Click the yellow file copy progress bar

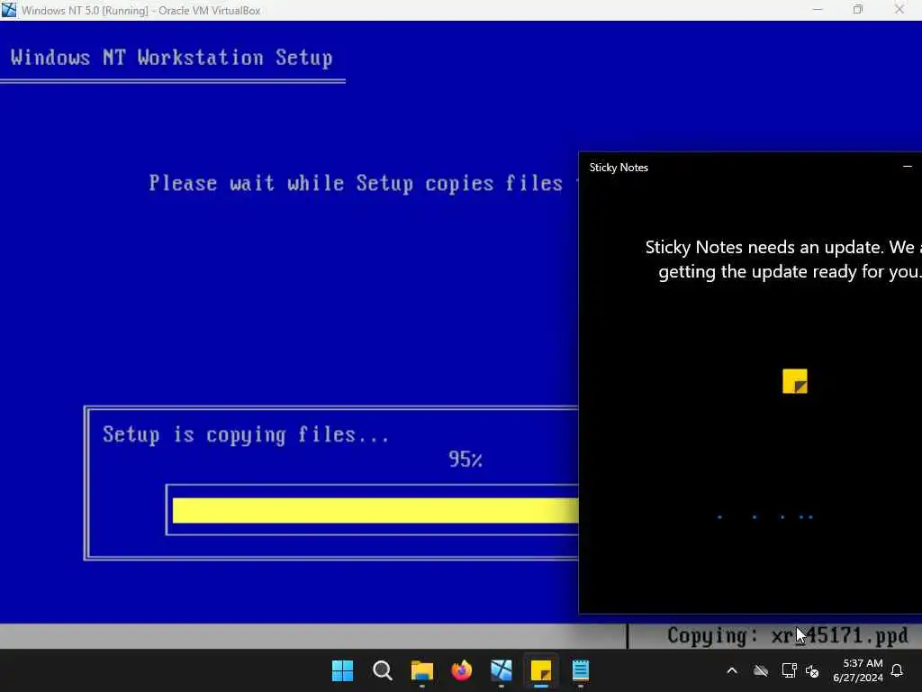pyautogui.click(x=375, y=510)
